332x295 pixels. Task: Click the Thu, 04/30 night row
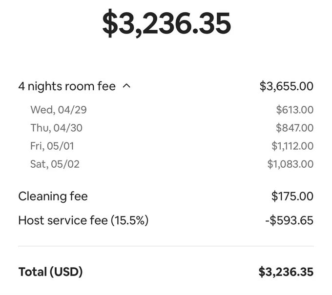pyautogui.click(x=166, y=128)
